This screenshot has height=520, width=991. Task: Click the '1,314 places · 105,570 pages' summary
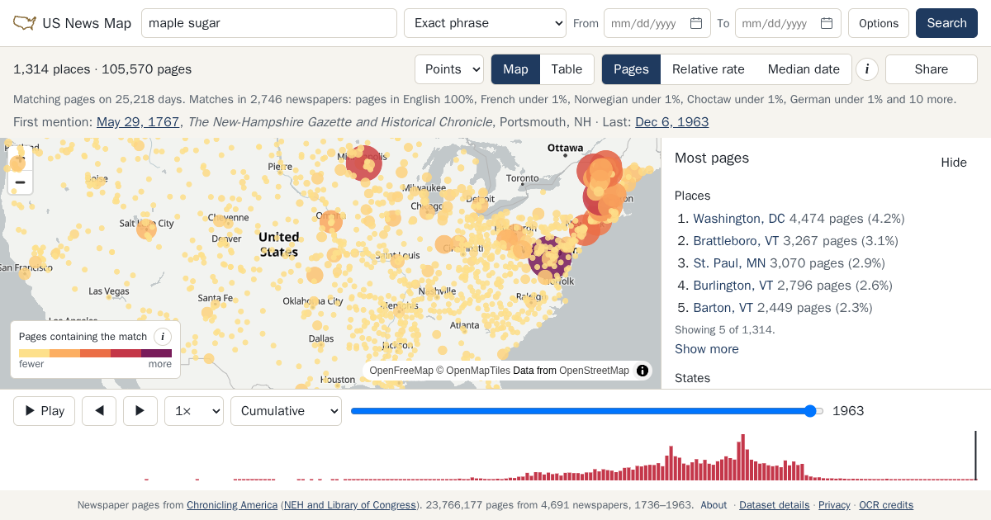click(102, 69)
